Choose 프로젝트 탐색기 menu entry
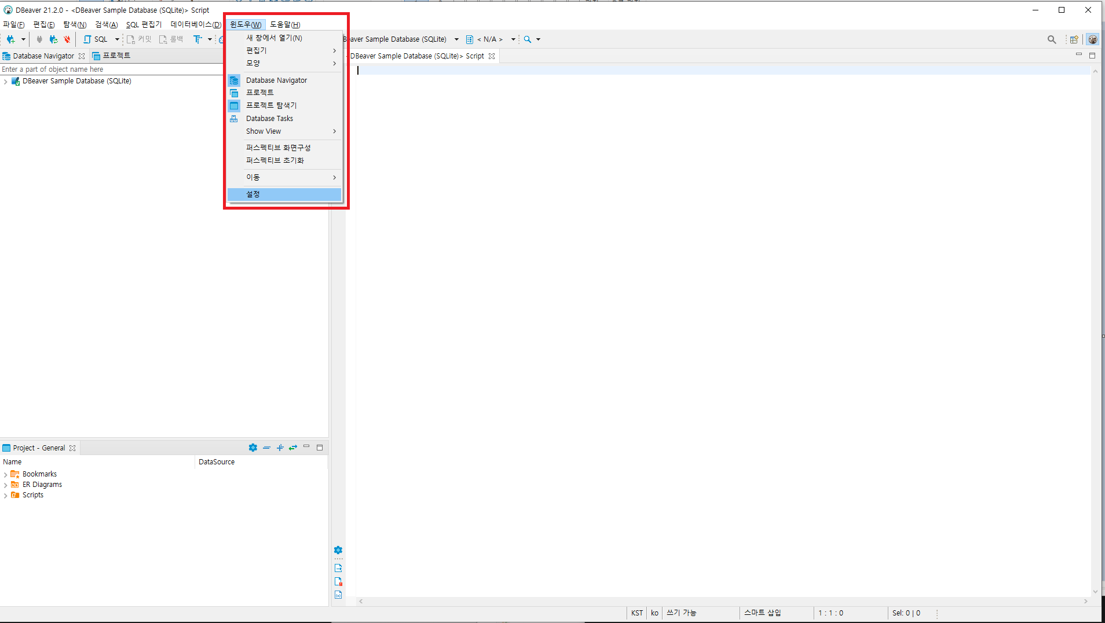The height and width of the screenshot is (623, 1105). coord(284,105)
